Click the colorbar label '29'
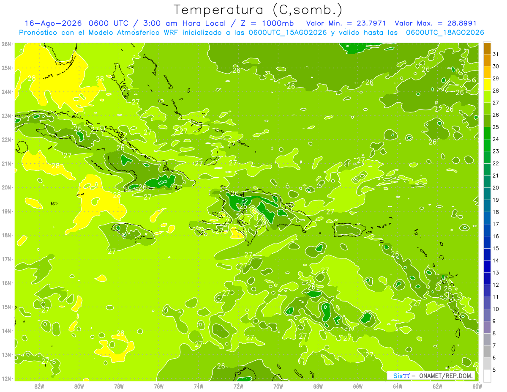The width and height of the screenshot is (507, 392). (496, 79)
